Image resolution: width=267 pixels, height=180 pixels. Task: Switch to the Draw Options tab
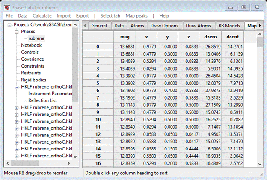(x=164, y=26)
